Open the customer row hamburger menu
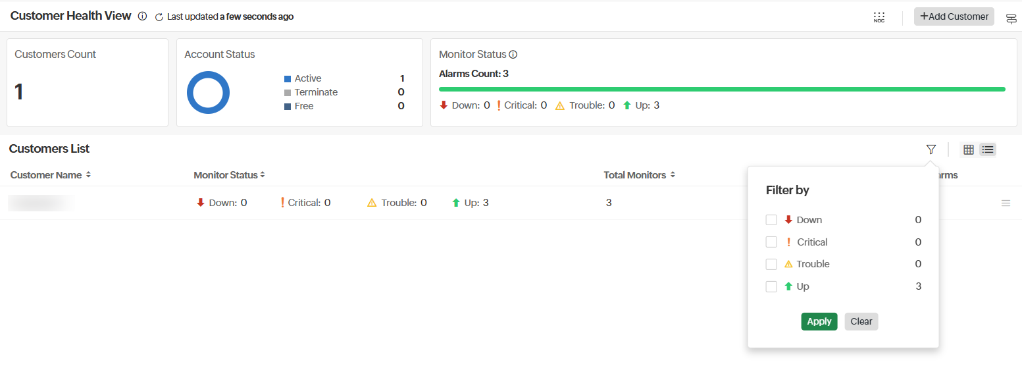Screen dimensions: 1022x372 (x=1005, y=203)
